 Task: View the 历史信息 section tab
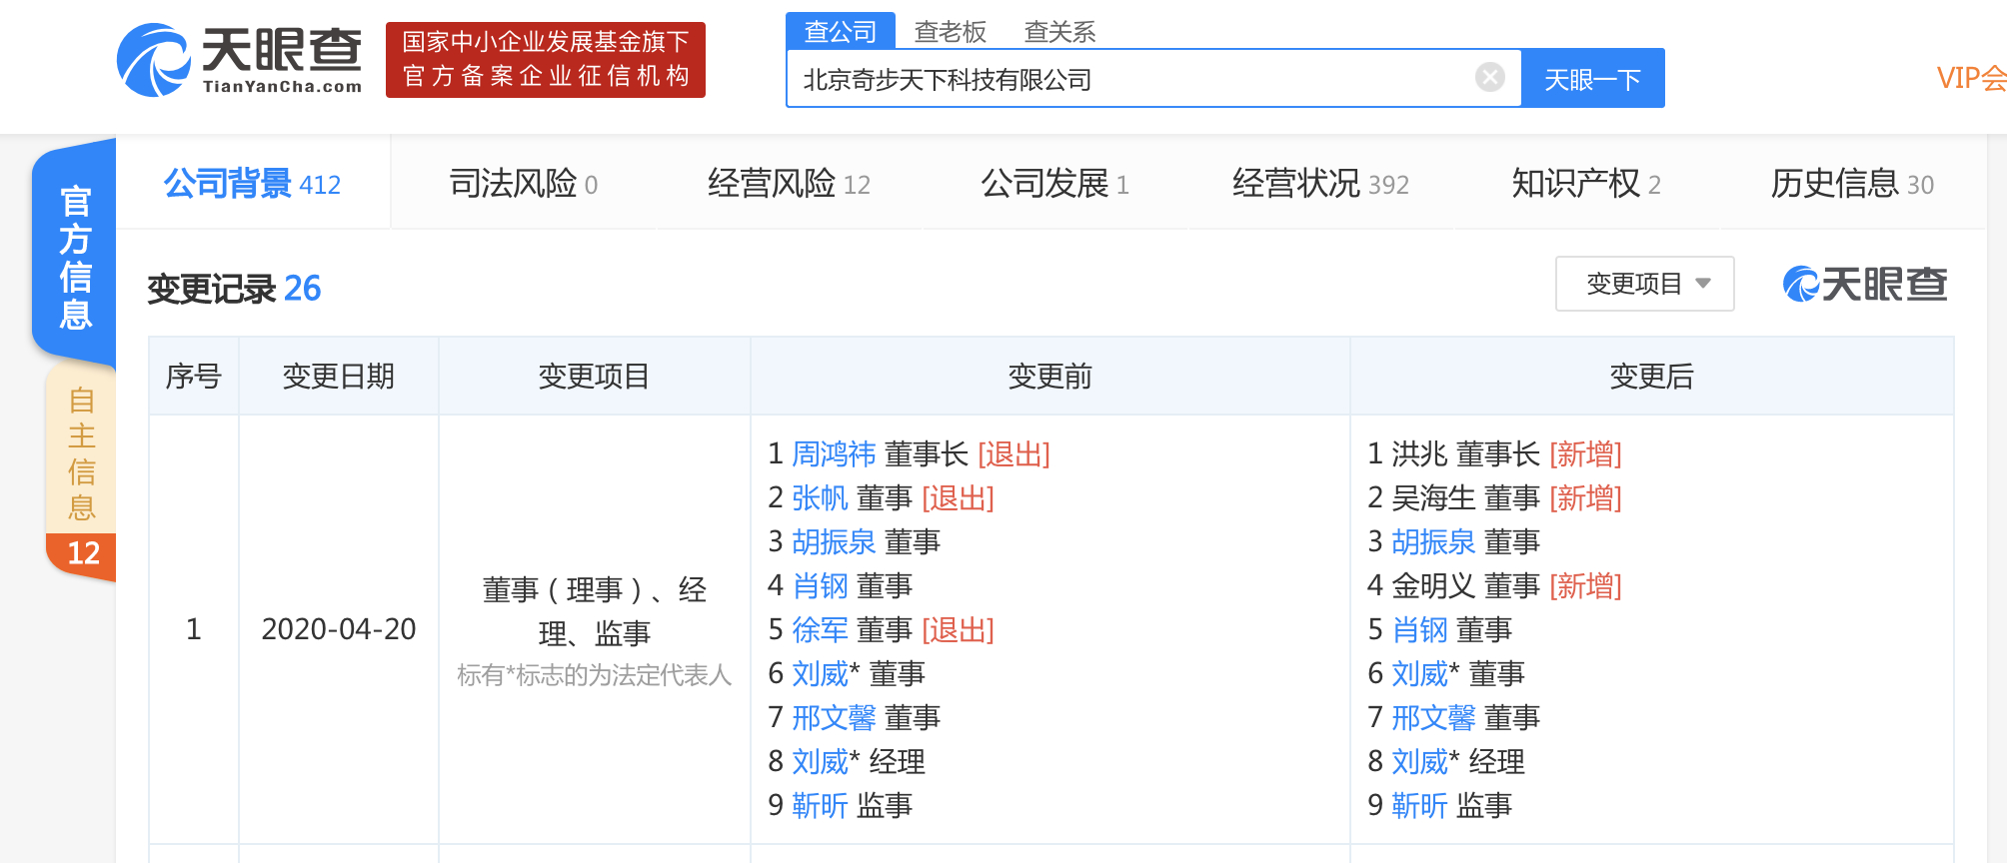pos(1851,184)
